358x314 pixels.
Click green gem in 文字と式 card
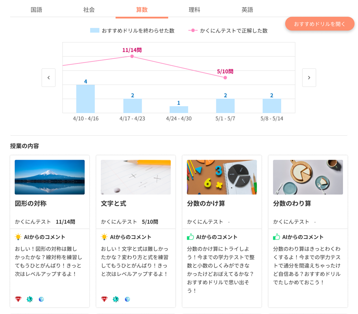coord(116,299)
